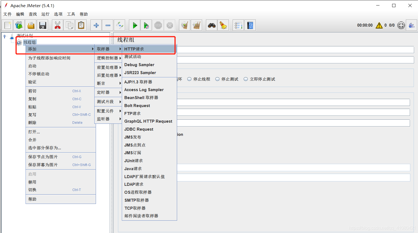
Task: Click the New test plan icon
Action: [x=8, y=25]
